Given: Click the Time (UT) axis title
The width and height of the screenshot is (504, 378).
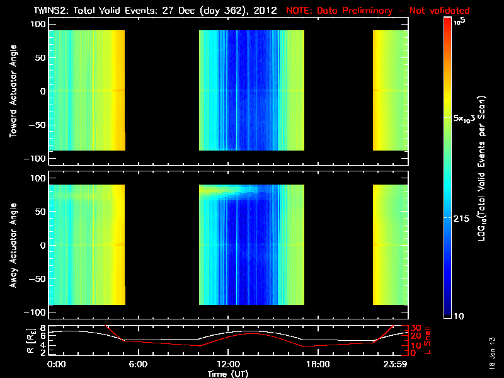Looking at the screenshot, I should coord(228,374).
